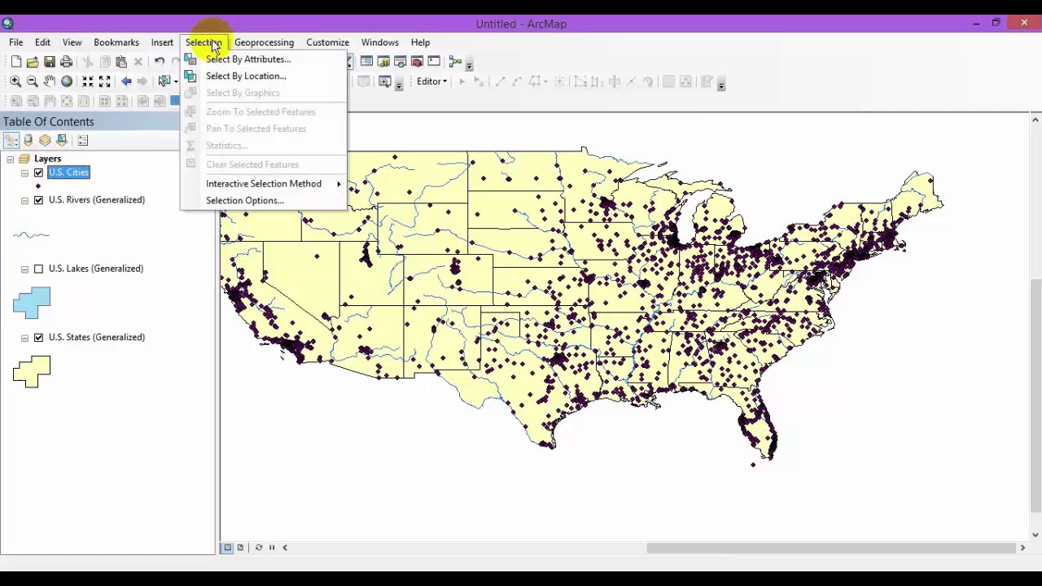Uncheck the U.S. Rivers (Generalized) layer checkbox
Screen dimensions: 1042x586
(38, 200)
